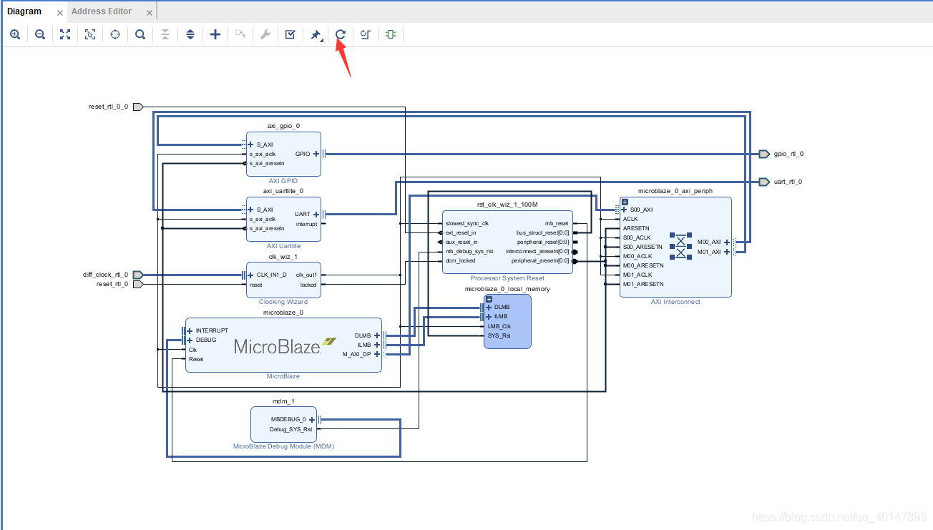This screenshot has height=530, width=933.
Task: Click the Zoom to Selection icon
Action: (89, 34)
